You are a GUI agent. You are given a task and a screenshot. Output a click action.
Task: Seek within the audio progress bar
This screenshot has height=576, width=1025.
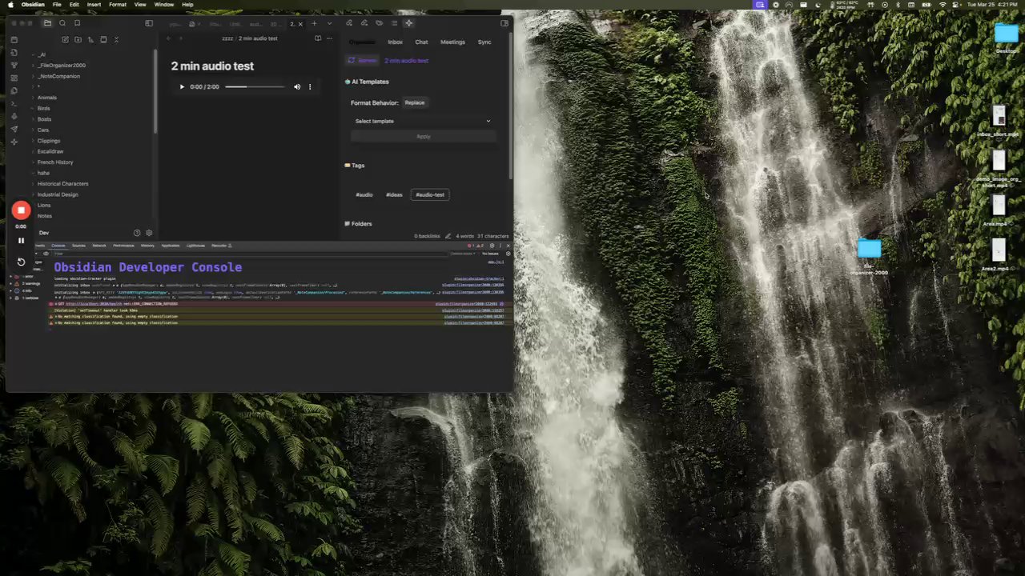[255, 86]
